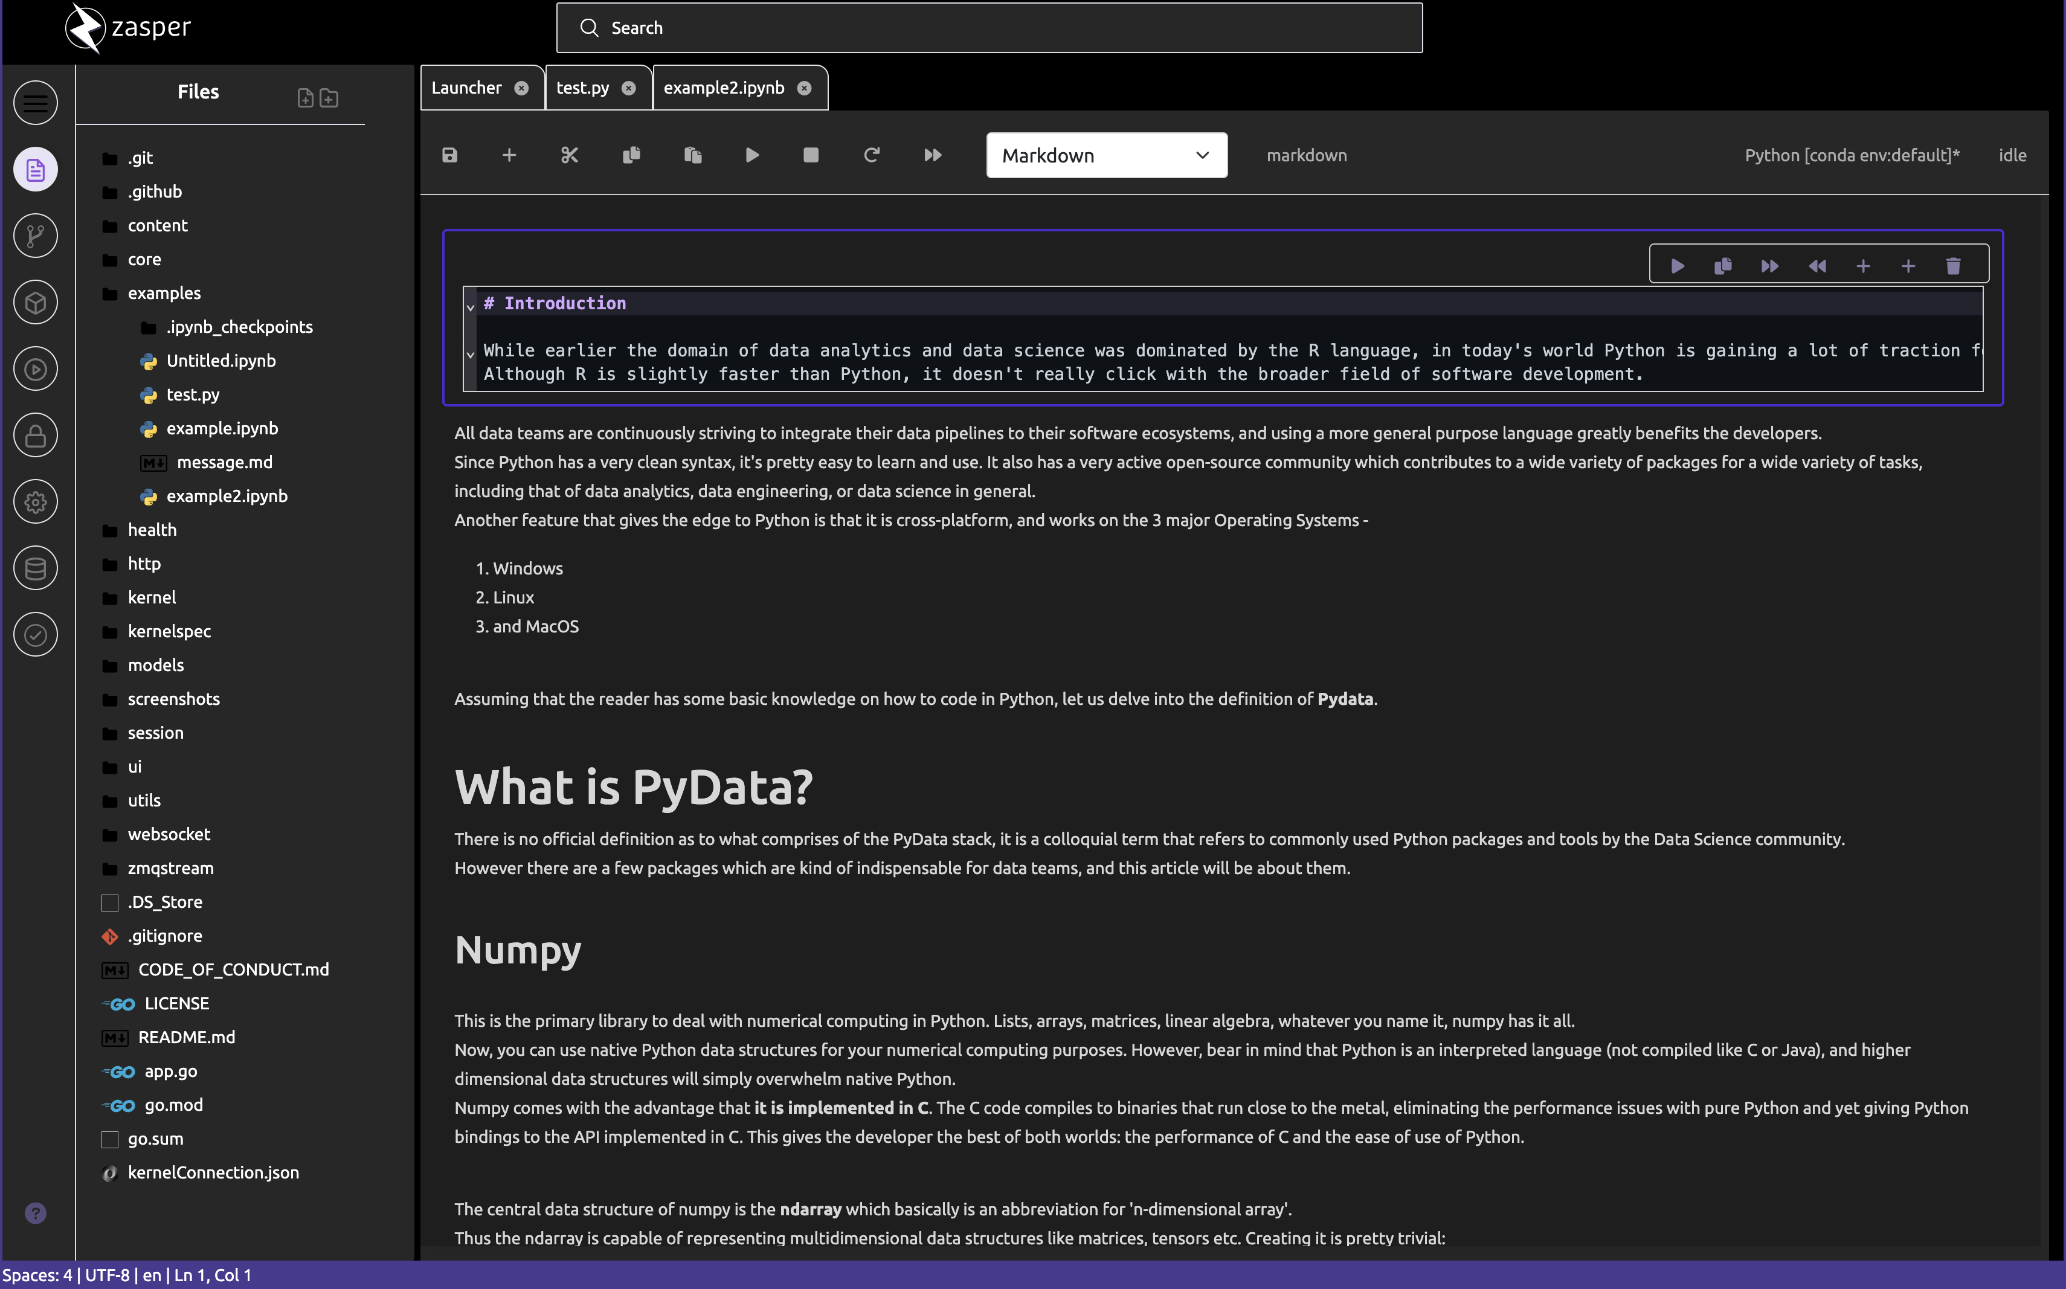Click the Fast-forward all cells icon
2066x1289 pixels.
[x=933, y=155]
